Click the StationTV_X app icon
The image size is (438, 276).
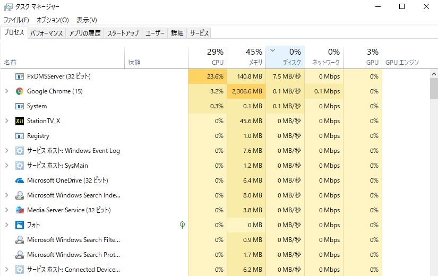(20, 121)
